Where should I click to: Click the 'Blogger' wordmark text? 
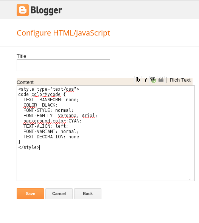click(46, 10)
